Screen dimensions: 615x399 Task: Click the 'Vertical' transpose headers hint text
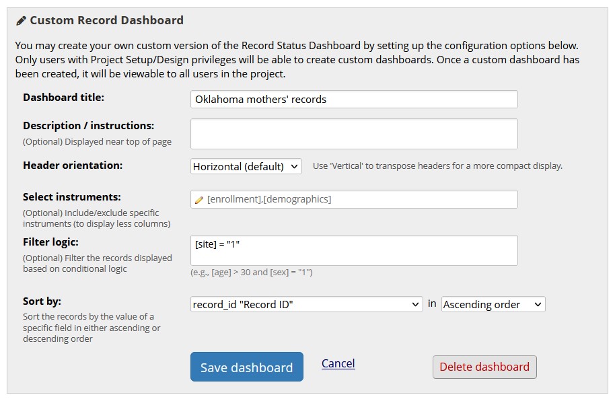click(x=437, y=166)
